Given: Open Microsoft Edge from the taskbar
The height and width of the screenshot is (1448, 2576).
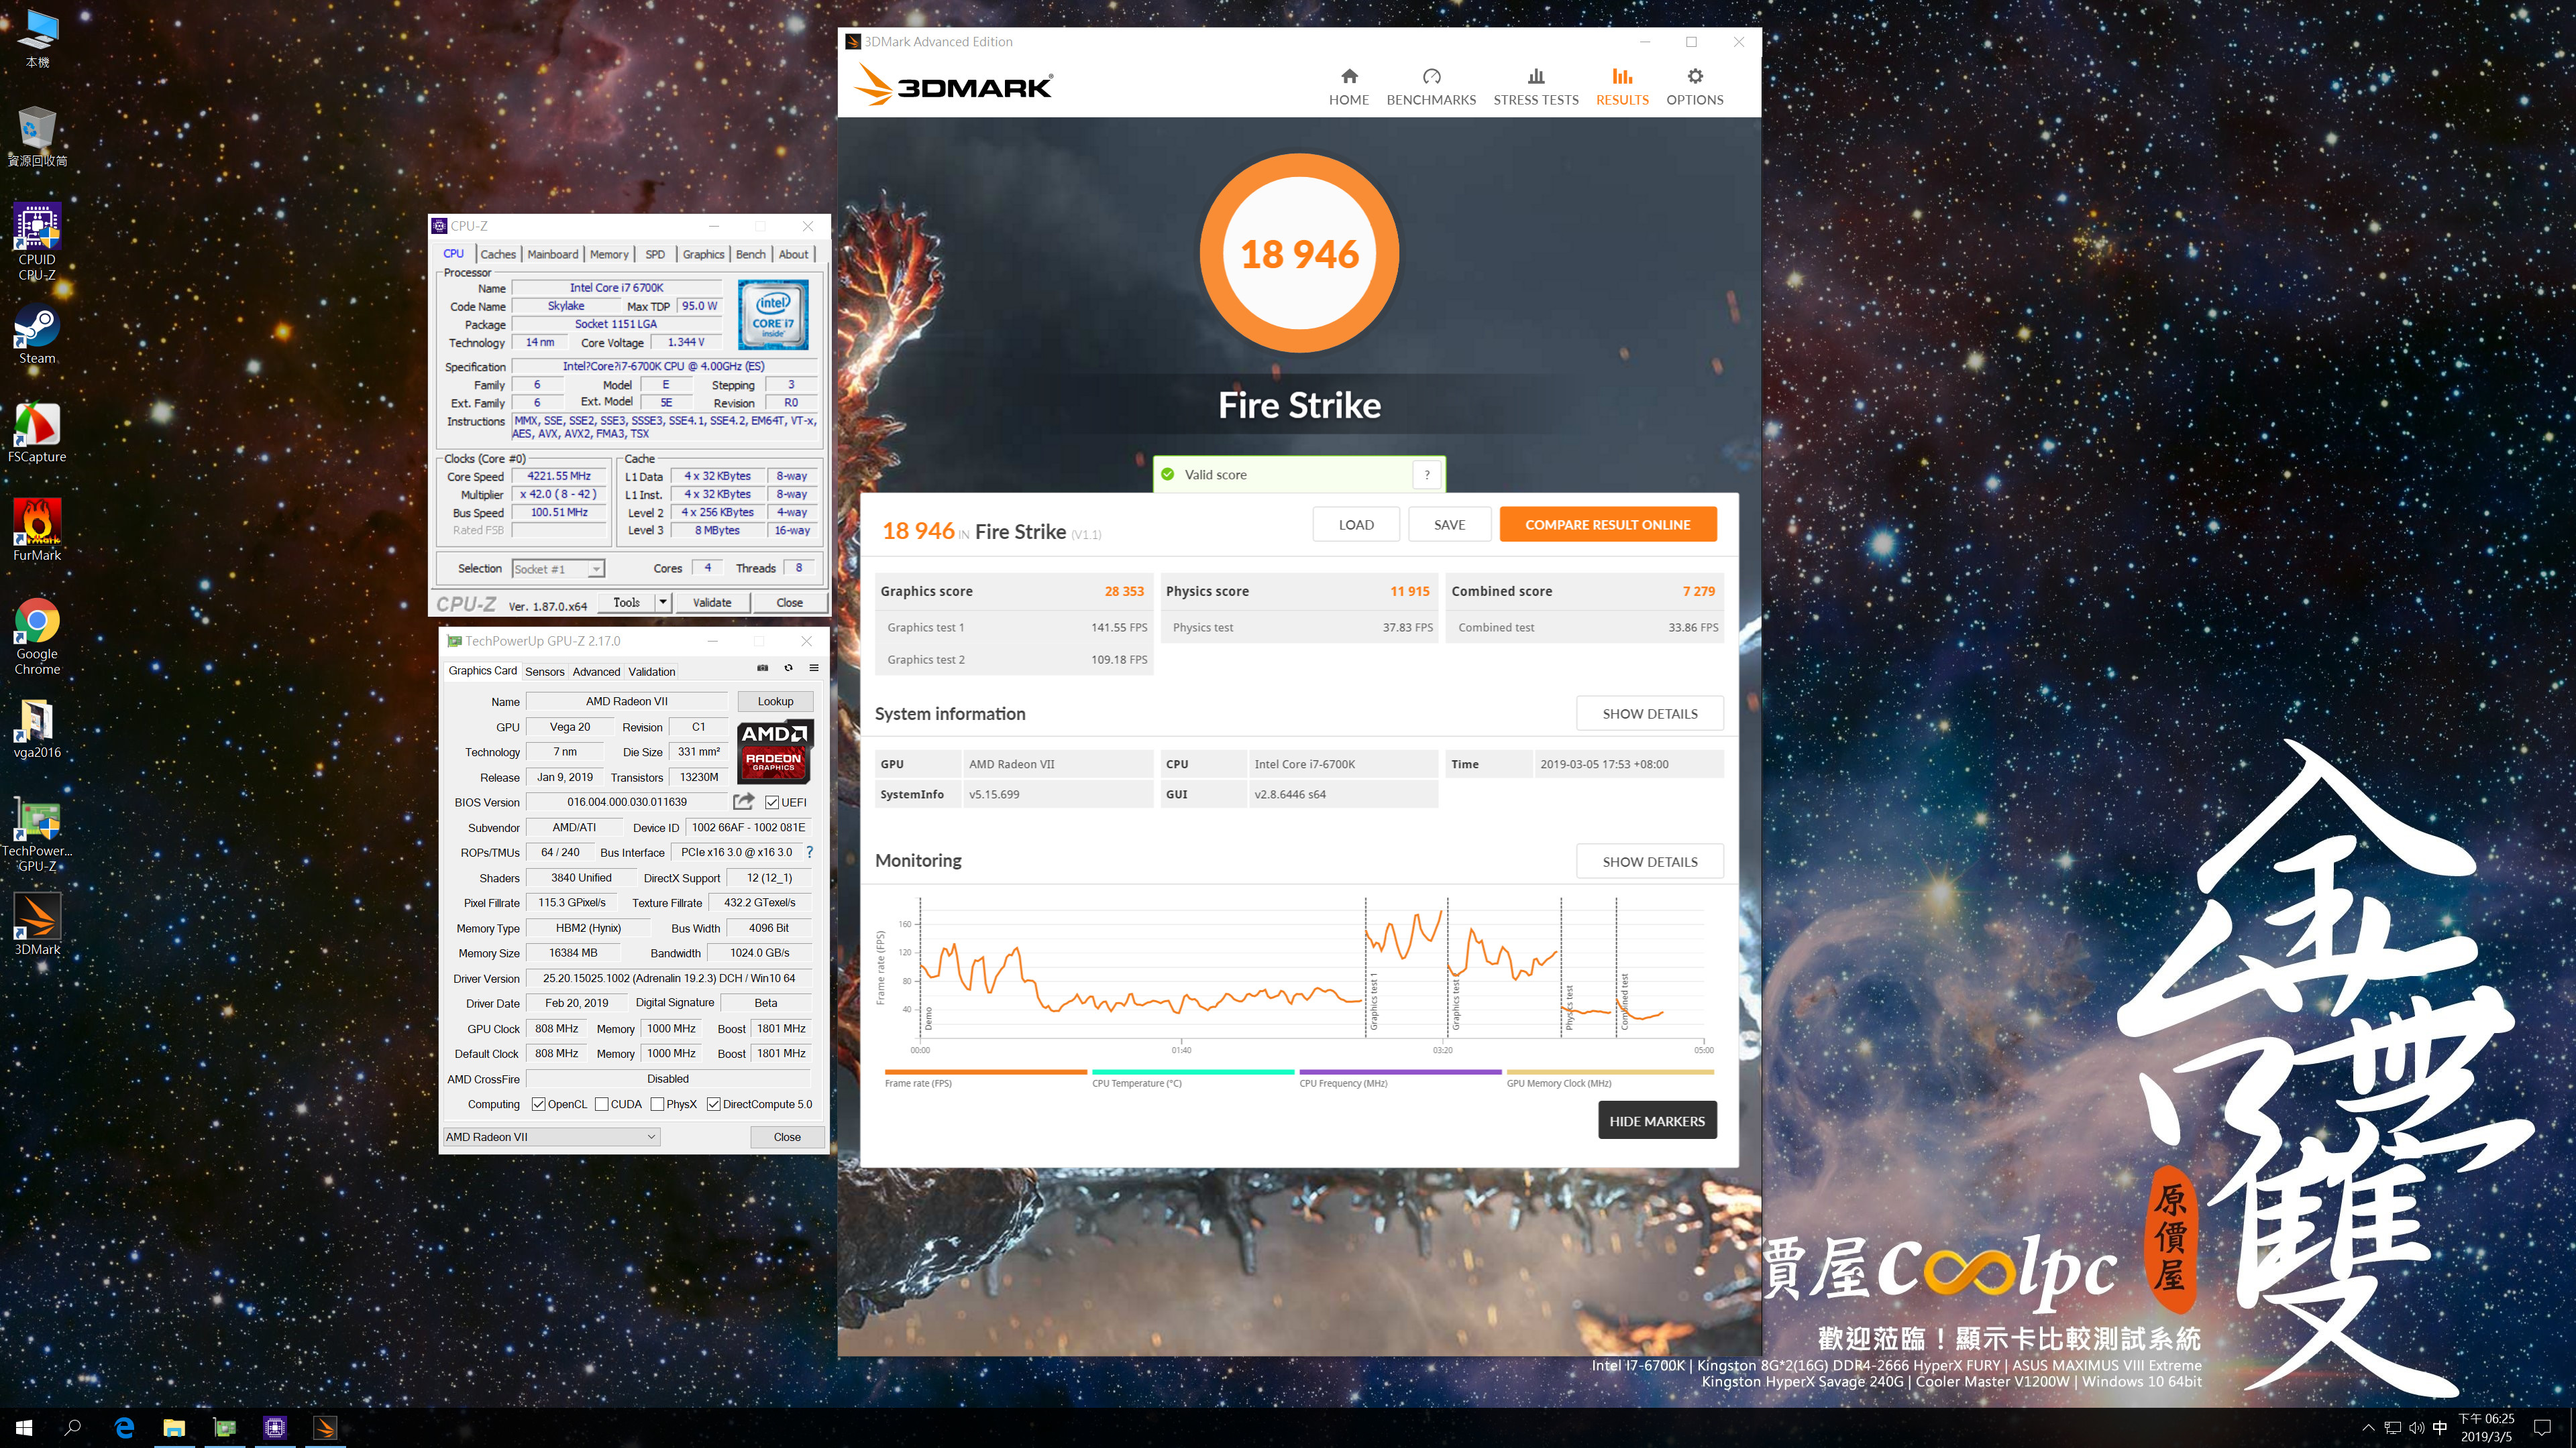Looking at the screenshot, I should pos(124,1427).
